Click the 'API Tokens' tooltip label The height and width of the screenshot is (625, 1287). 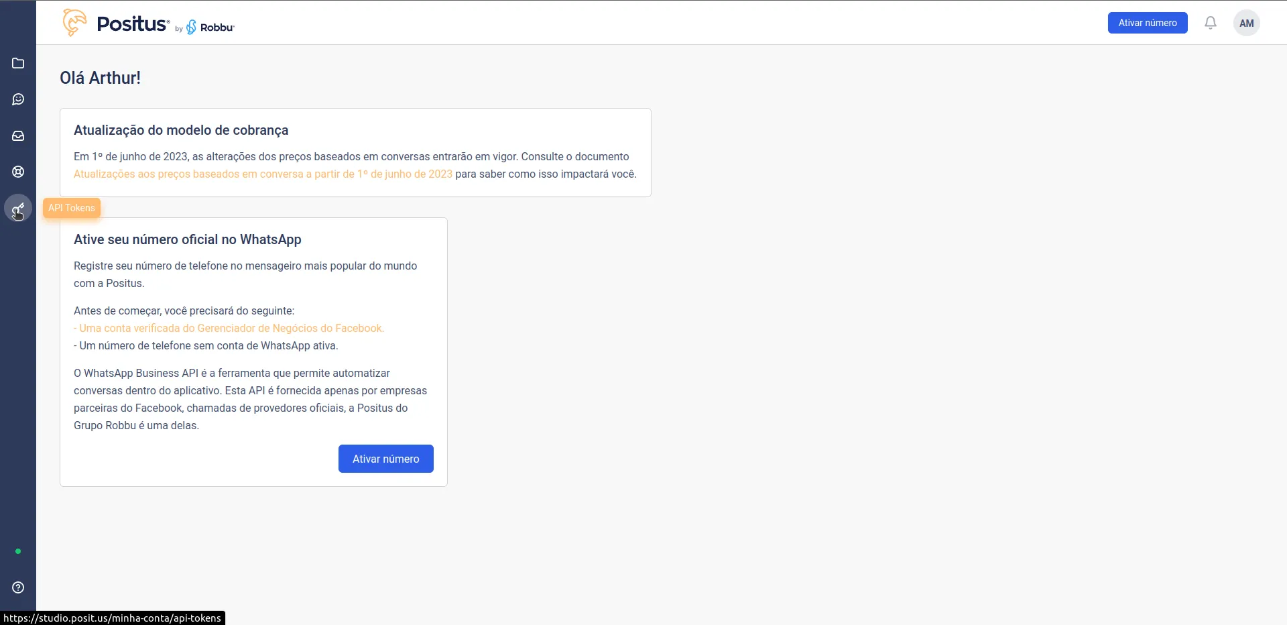[72, 208]
